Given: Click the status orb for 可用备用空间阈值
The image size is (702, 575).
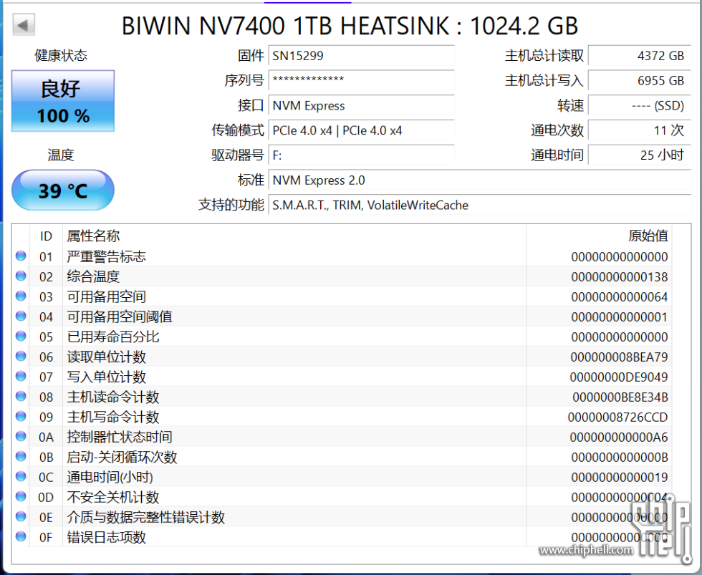Looking at the screenshot, I should (x=21, y=317).
